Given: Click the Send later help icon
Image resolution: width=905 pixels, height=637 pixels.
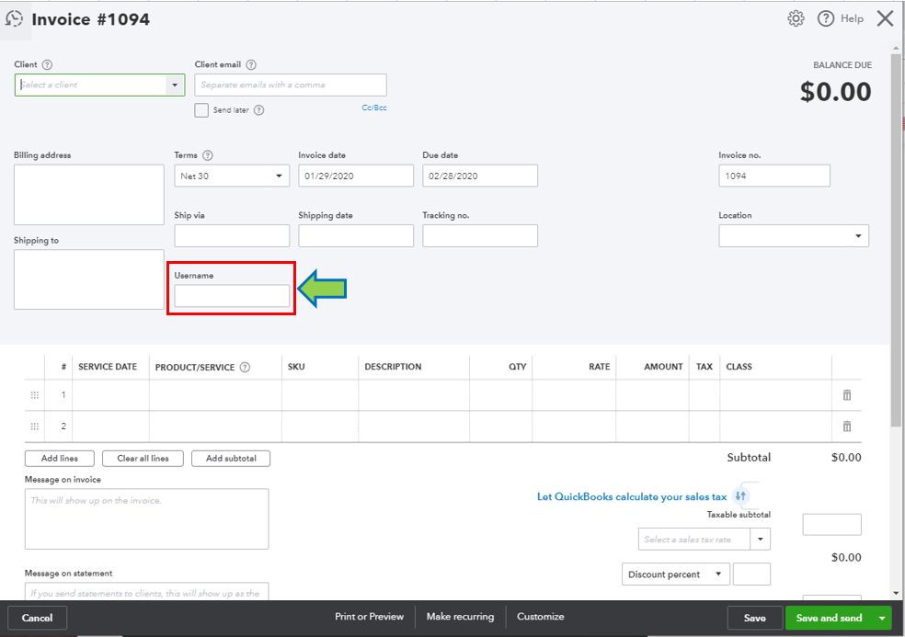Looking at the screenshot, I should point(259,110).
